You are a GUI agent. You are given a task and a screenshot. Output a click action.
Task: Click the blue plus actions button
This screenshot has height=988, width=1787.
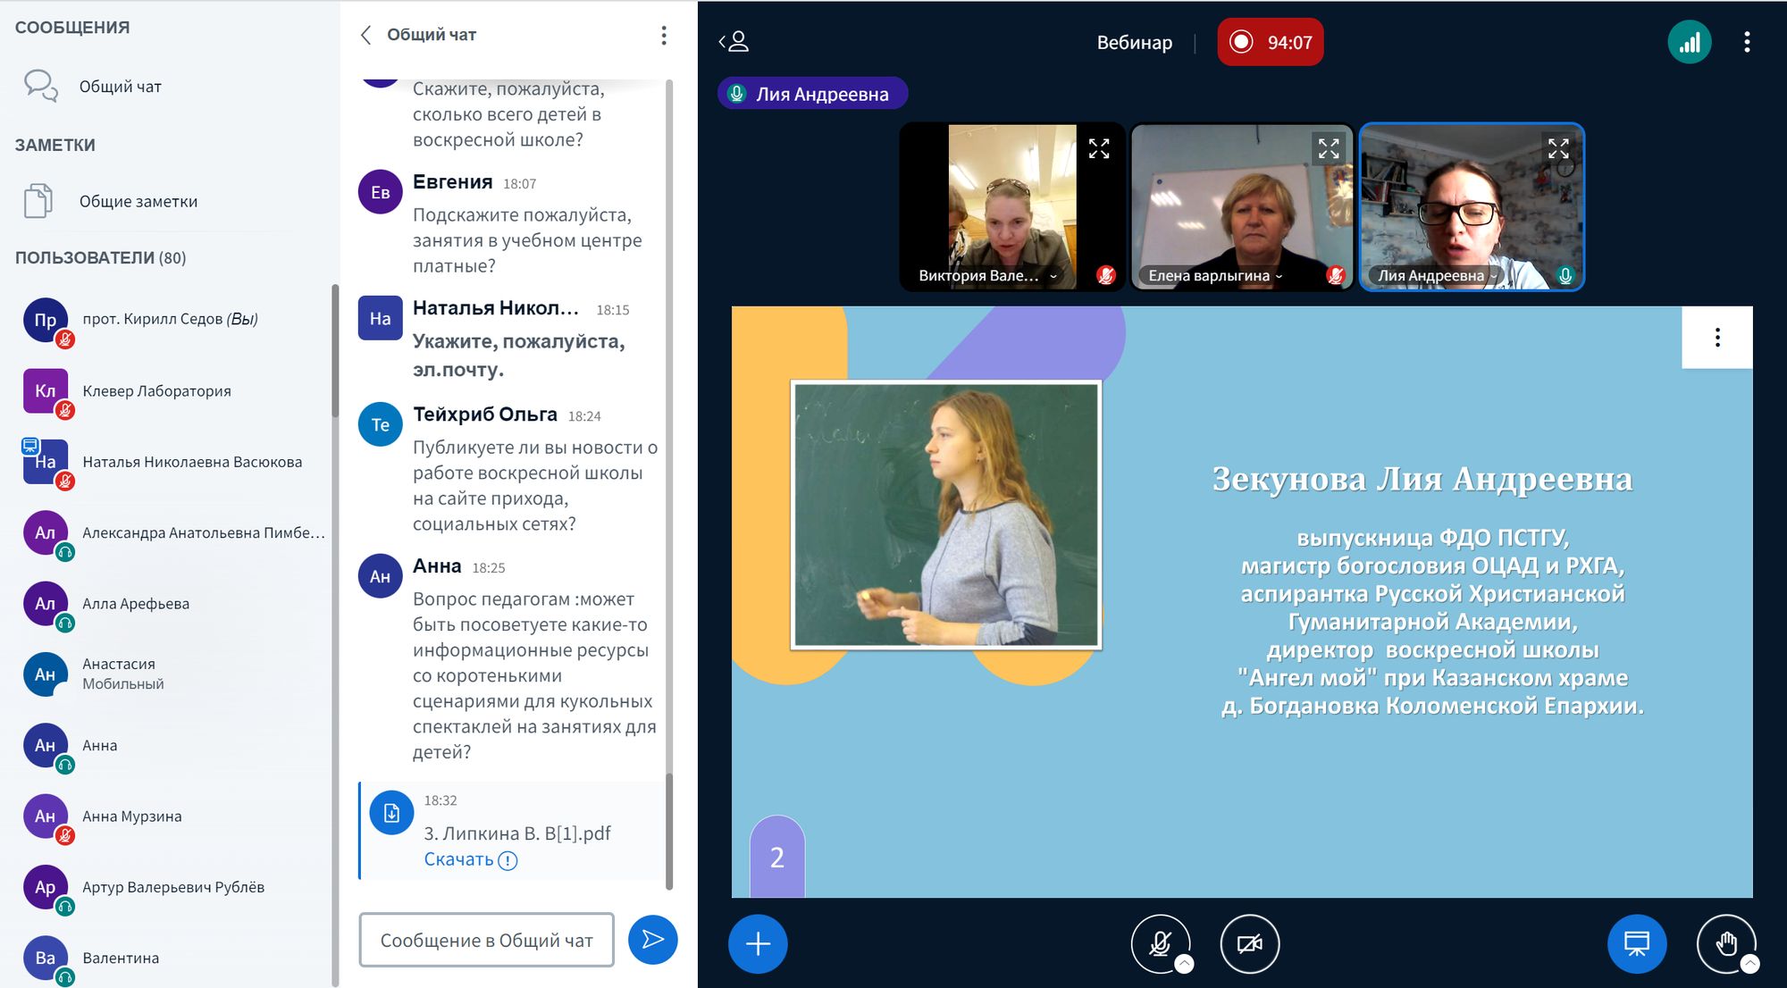pos(758,943)
